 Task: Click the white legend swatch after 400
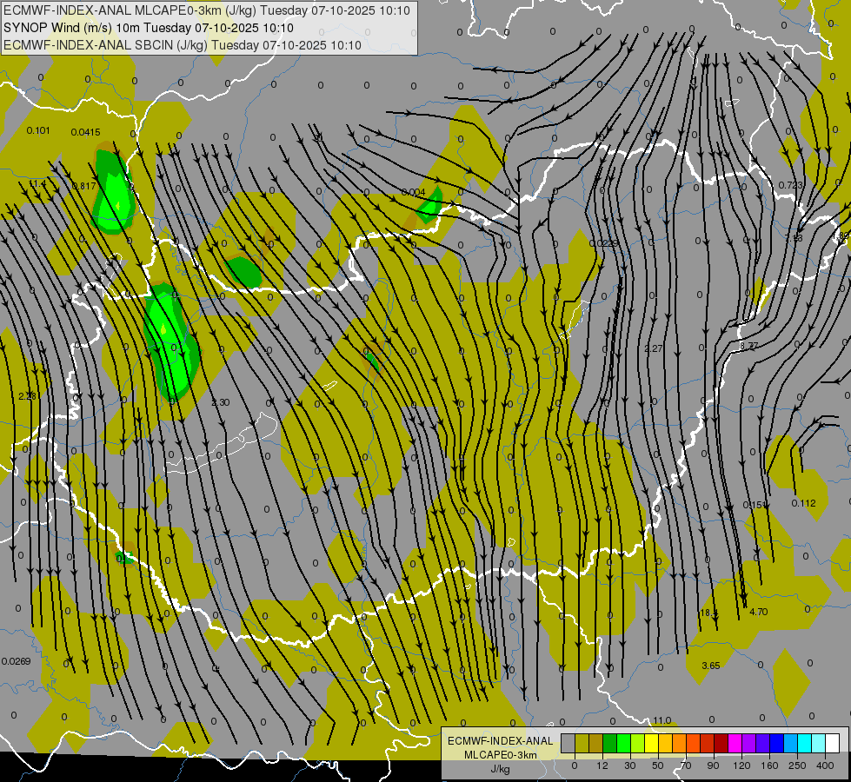tap(833, 744)
